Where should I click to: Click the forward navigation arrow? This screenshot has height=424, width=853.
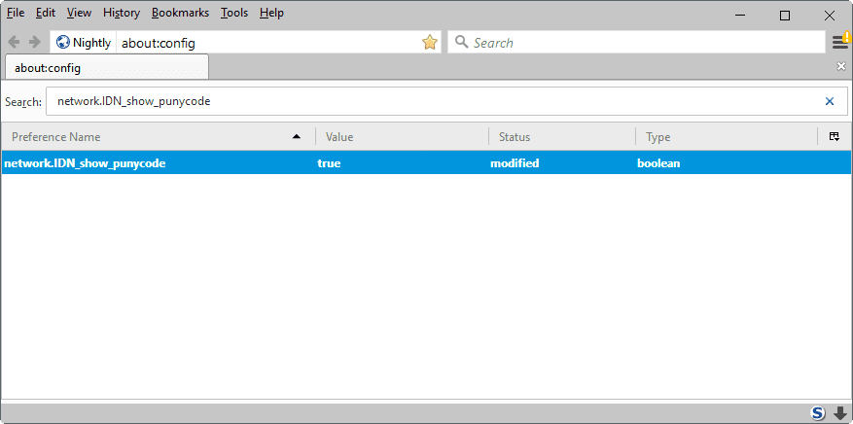pyautogui.click(x=35, y=43)
